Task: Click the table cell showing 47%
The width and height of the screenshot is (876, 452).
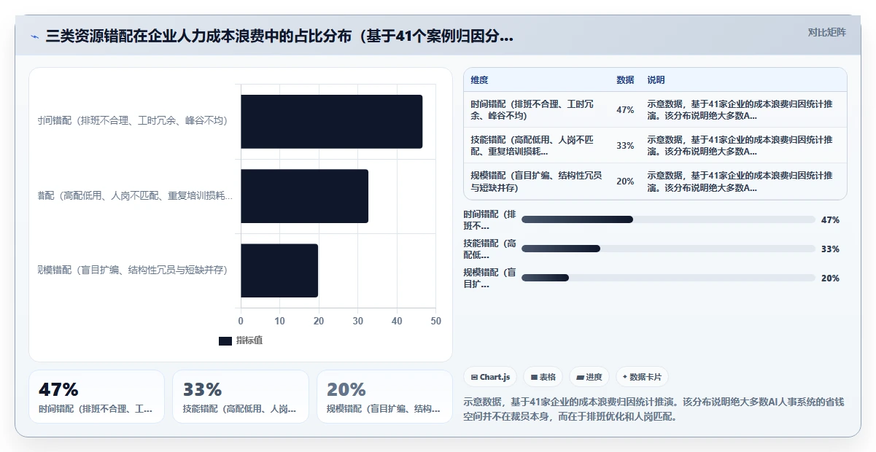Action: coord(625,110)
